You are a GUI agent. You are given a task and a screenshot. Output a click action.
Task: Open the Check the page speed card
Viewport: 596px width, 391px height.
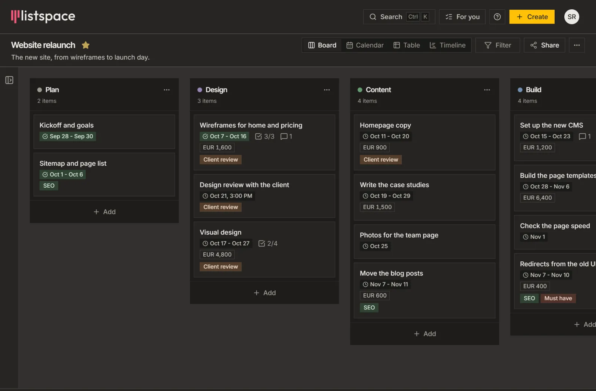(x=555, y=232)
